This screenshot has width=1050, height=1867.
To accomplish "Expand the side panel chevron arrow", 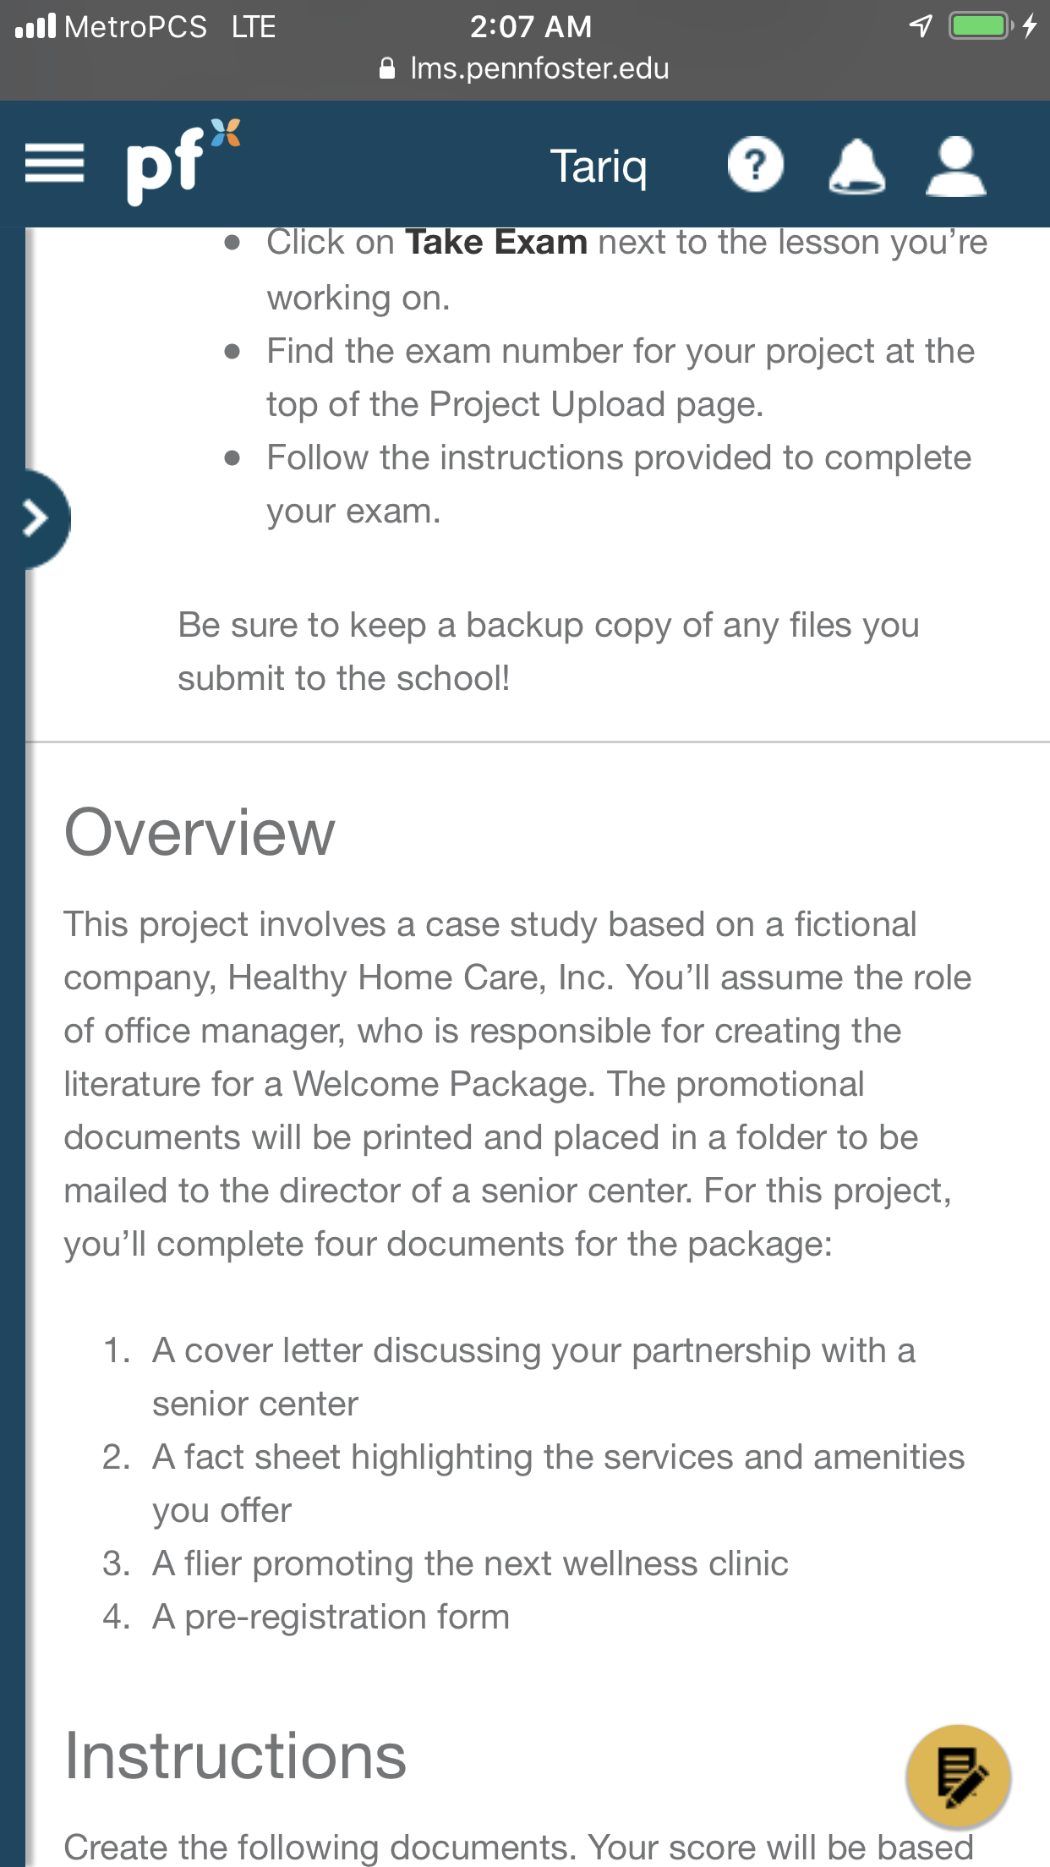I will coord(37,518).
